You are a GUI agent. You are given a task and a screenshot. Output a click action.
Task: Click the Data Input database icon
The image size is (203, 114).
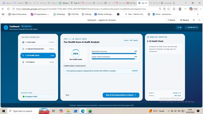23,42
